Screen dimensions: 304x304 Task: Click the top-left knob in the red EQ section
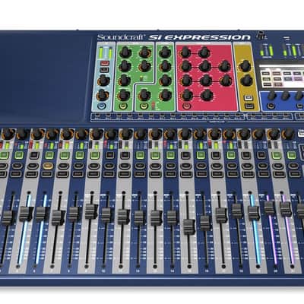[x=185, y=52]
